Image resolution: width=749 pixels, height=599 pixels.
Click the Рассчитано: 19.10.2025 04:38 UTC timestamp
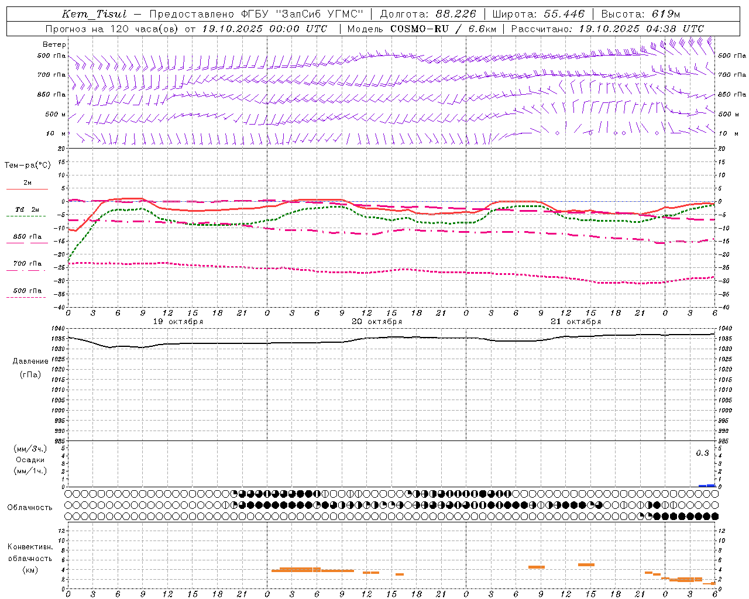click(x=607, y=29)
